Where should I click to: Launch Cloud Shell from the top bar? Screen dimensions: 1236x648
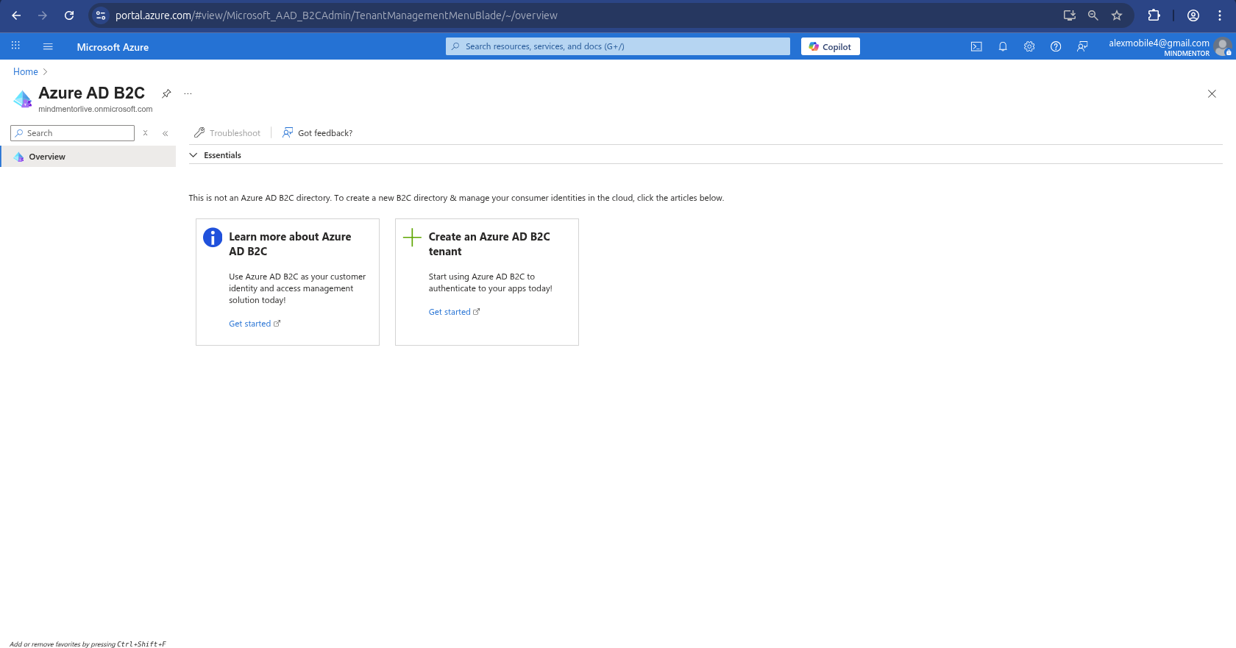[x=976, y=46]
